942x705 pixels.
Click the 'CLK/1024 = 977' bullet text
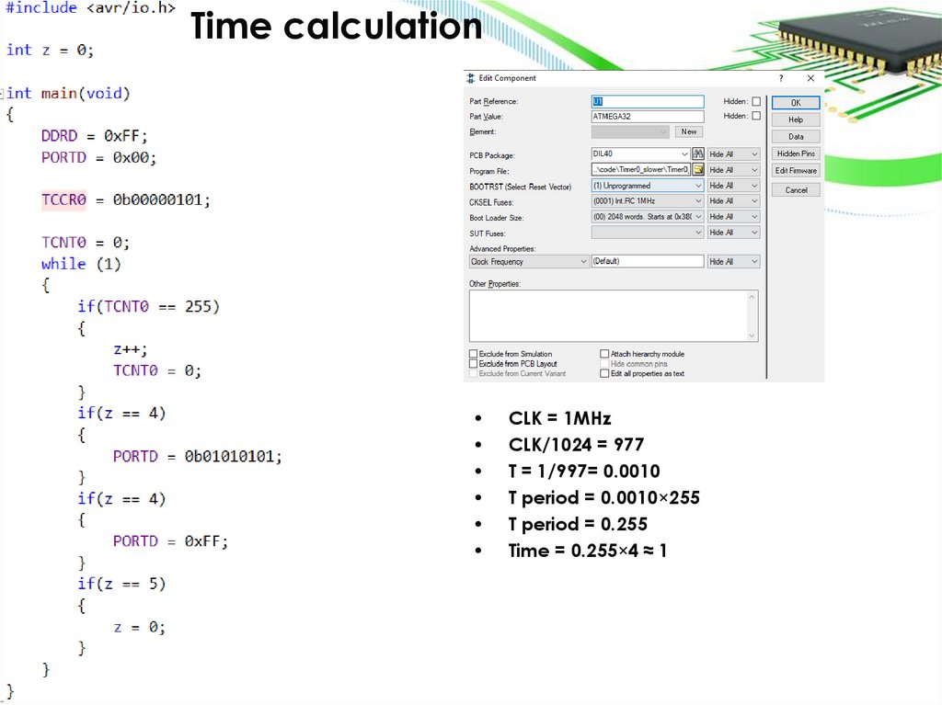coord(576,444)
